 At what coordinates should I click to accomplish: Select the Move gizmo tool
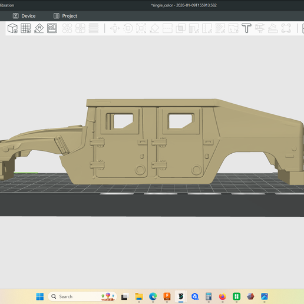[x=115, y=28]
